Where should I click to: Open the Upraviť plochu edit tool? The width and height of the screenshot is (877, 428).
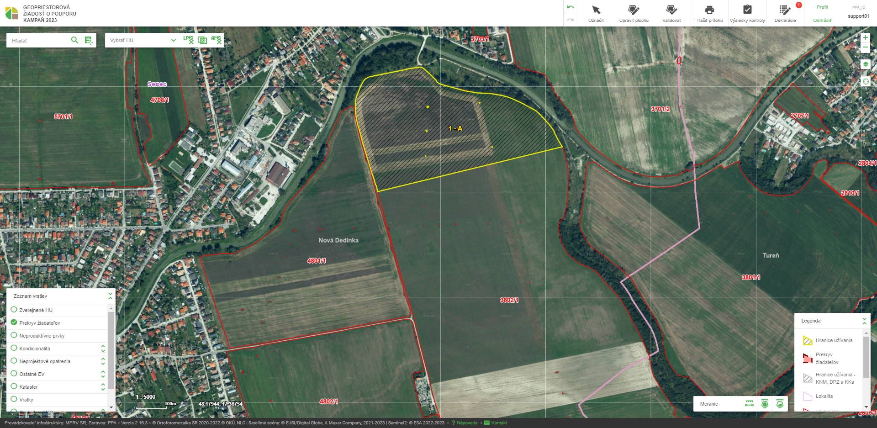pos(634,13)
